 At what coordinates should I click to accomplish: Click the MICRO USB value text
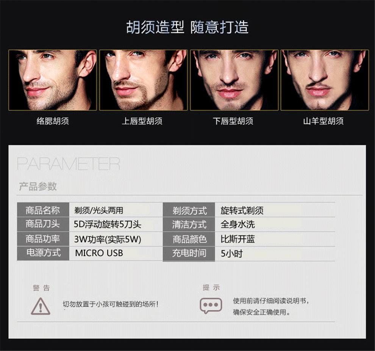click(x=99, y=253)
